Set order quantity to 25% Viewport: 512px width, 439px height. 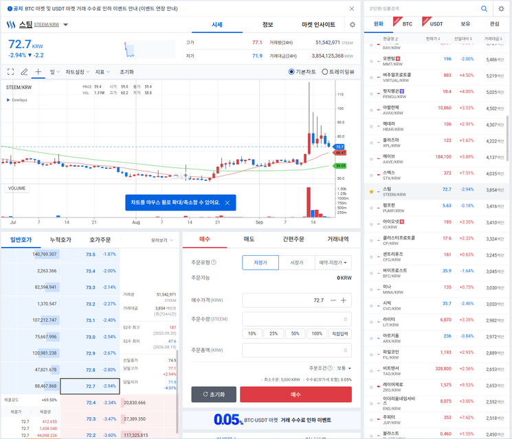pyautogui.click(x=274, y=334)
